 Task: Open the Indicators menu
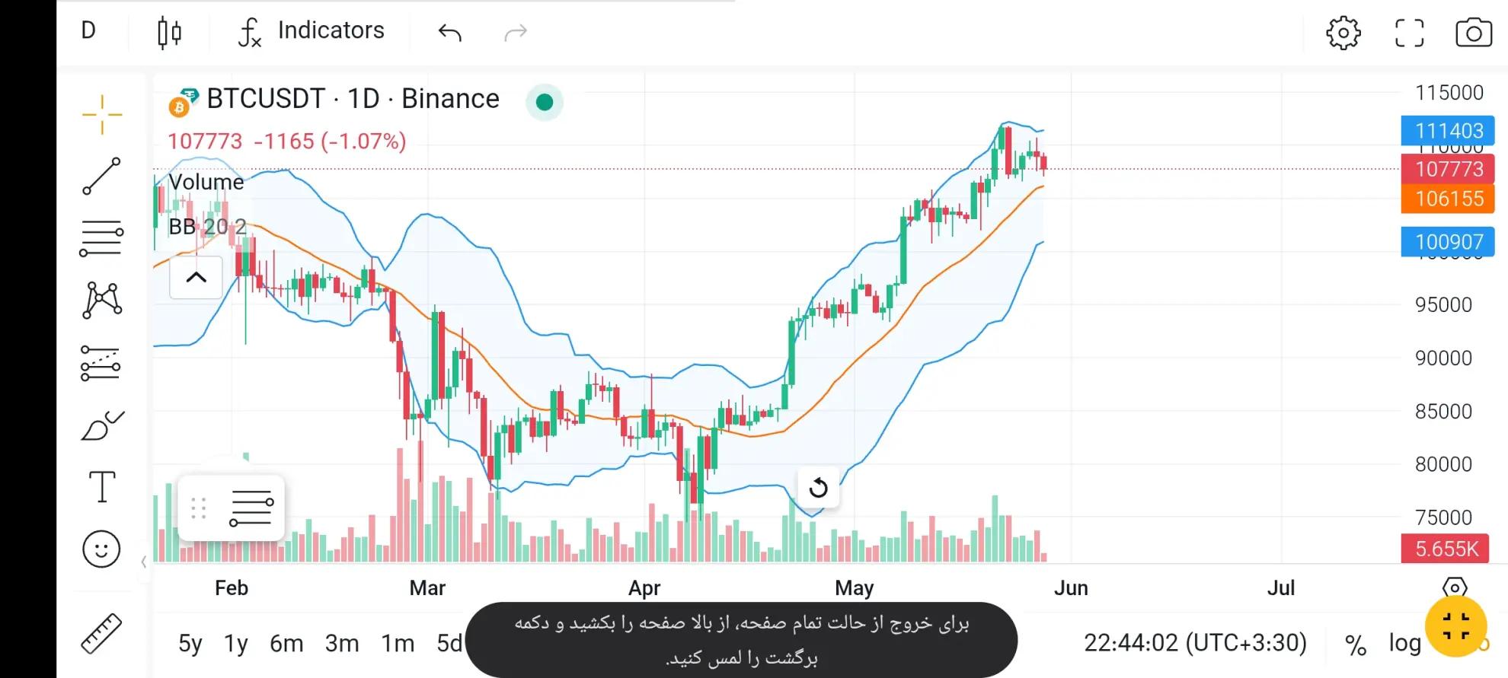pyautogui.click(x=312, y=31)
